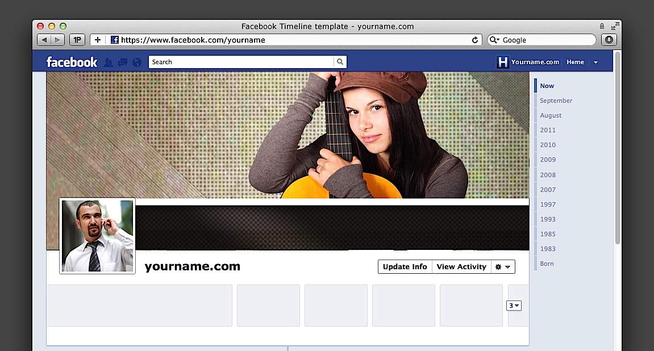654x351 pixels.
Task: Open the messages icon
Action: 123,62
